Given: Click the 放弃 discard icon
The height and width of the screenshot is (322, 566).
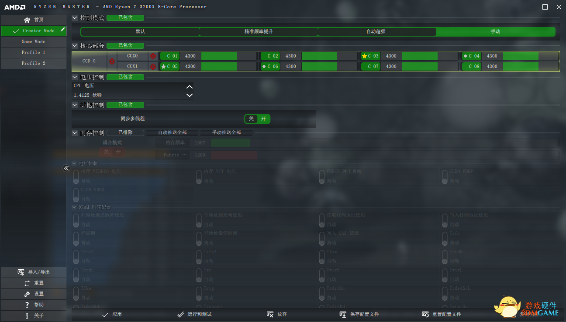Looking at the screenshot, I should click(270, 314).
